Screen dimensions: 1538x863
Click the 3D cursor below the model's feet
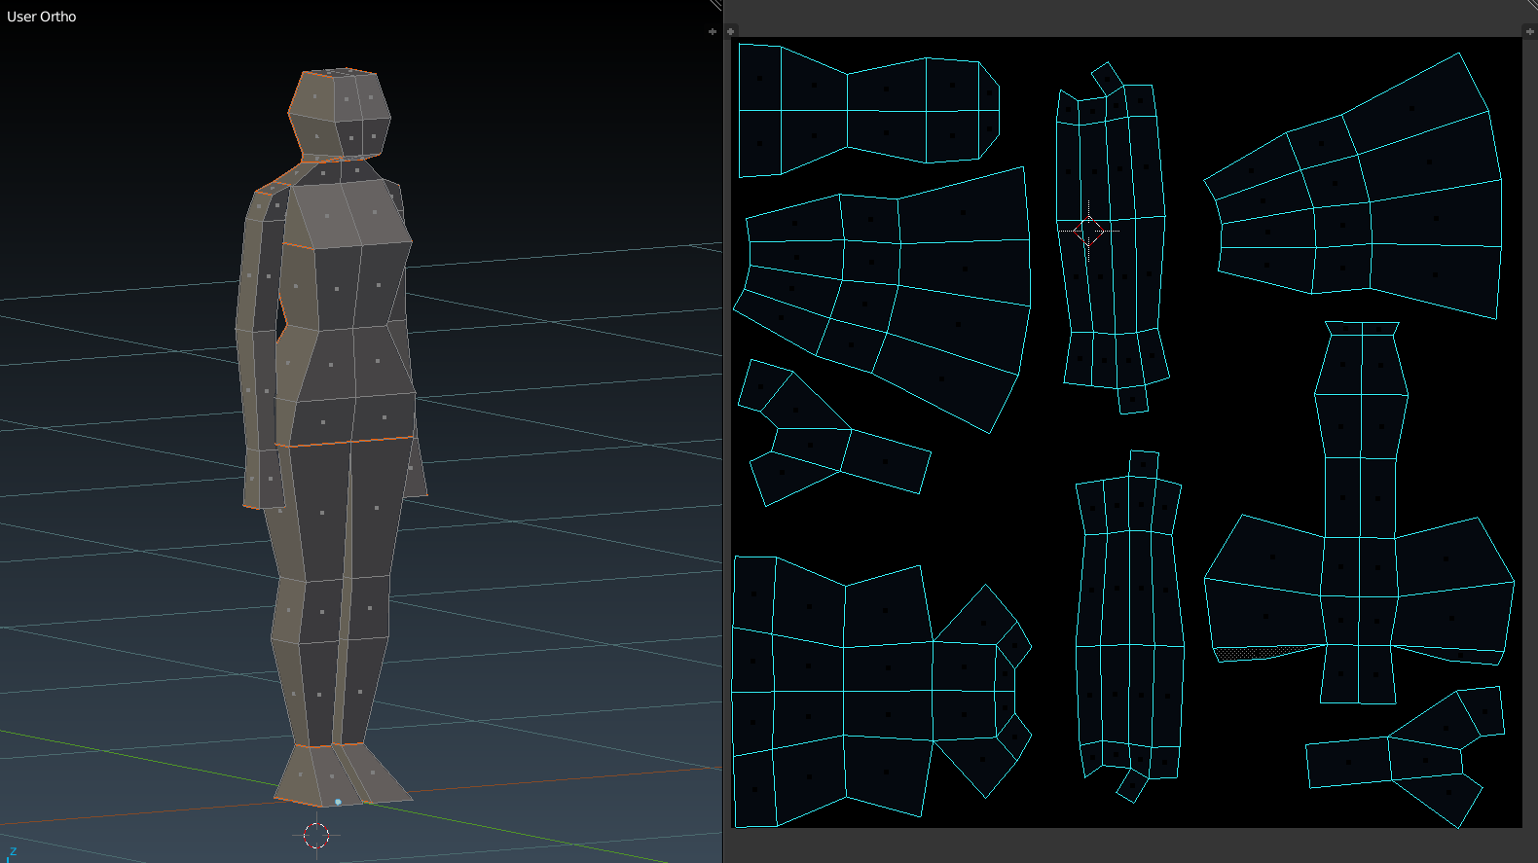316,836
